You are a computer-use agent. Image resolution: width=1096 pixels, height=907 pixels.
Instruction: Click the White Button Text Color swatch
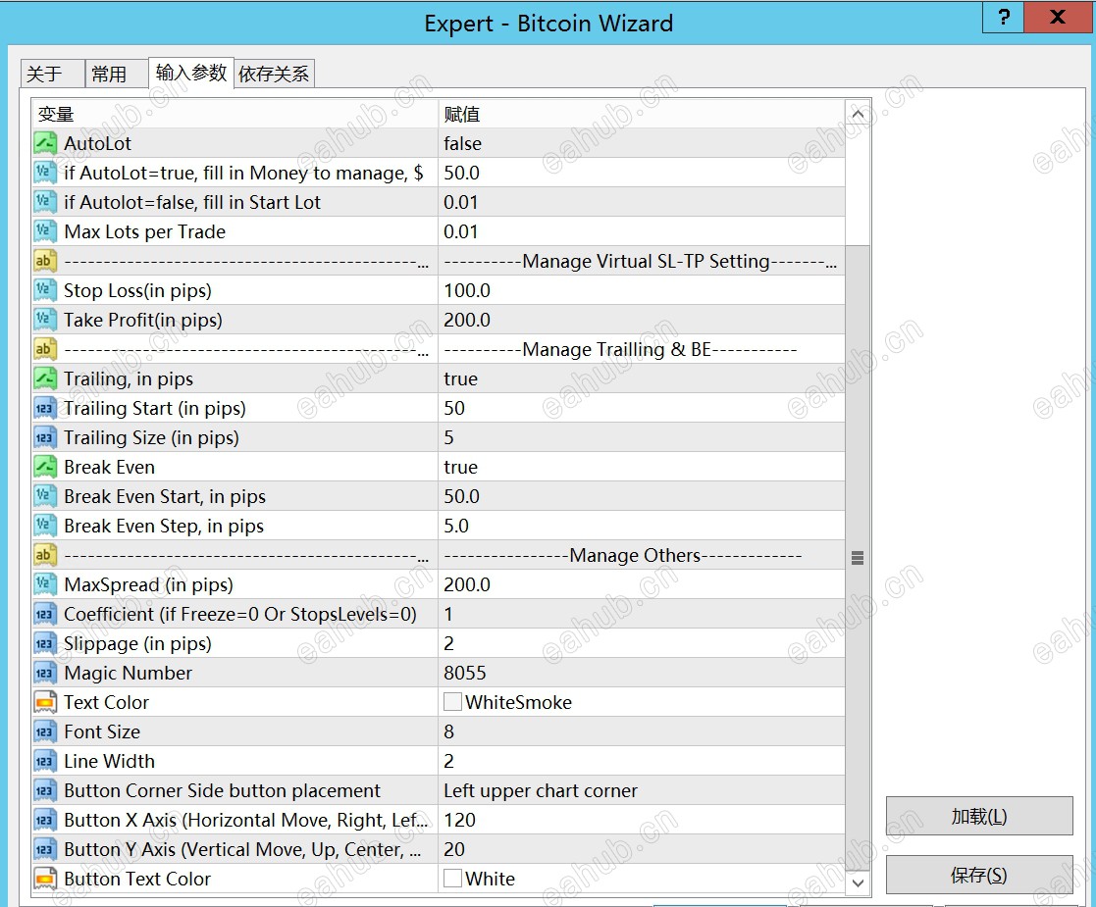(x=452, y=878)
